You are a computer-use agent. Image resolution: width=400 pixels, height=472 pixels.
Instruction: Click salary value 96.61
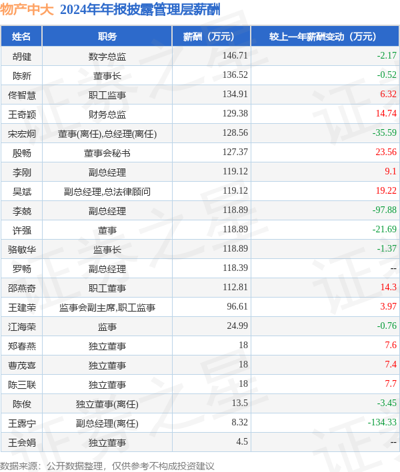click(x=237, y=306)
